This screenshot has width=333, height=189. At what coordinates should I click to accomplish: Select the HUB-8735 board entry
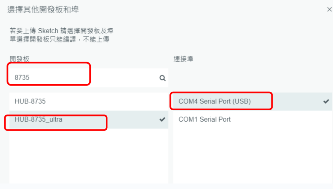(89, 101)
